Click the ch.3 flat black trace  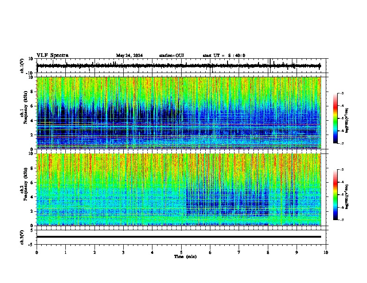pyautogui.click(x=179, y=237)
